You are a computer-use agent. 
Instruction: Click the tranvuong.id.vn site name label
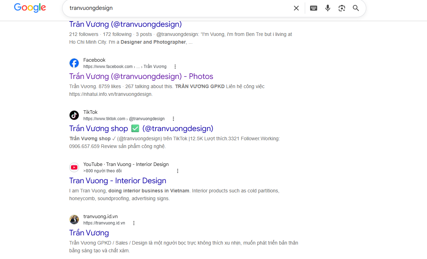(x=101, y=216)
